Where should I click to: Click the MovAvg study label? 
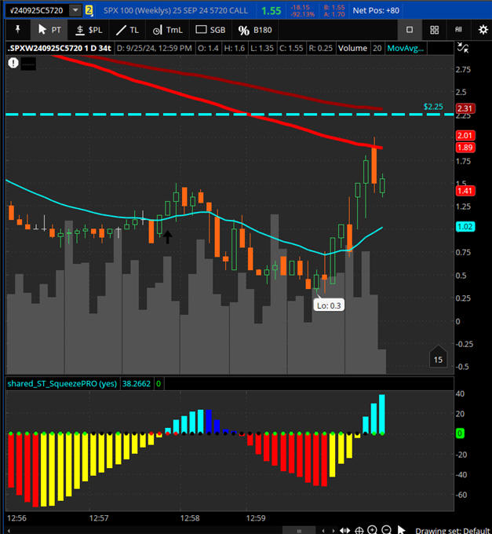tap(405, 49)
